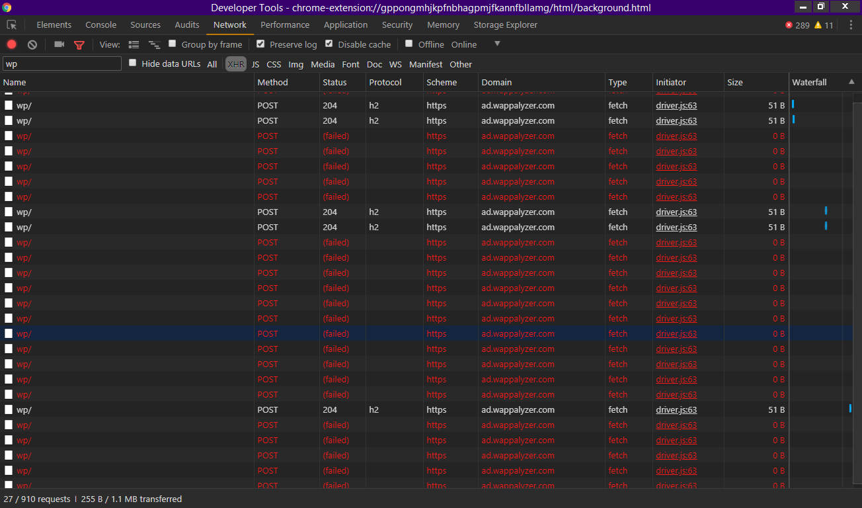Toggle the red filter funnel icon
The height and width of the screenshot is (508, 862).
(x=79, y=45)
